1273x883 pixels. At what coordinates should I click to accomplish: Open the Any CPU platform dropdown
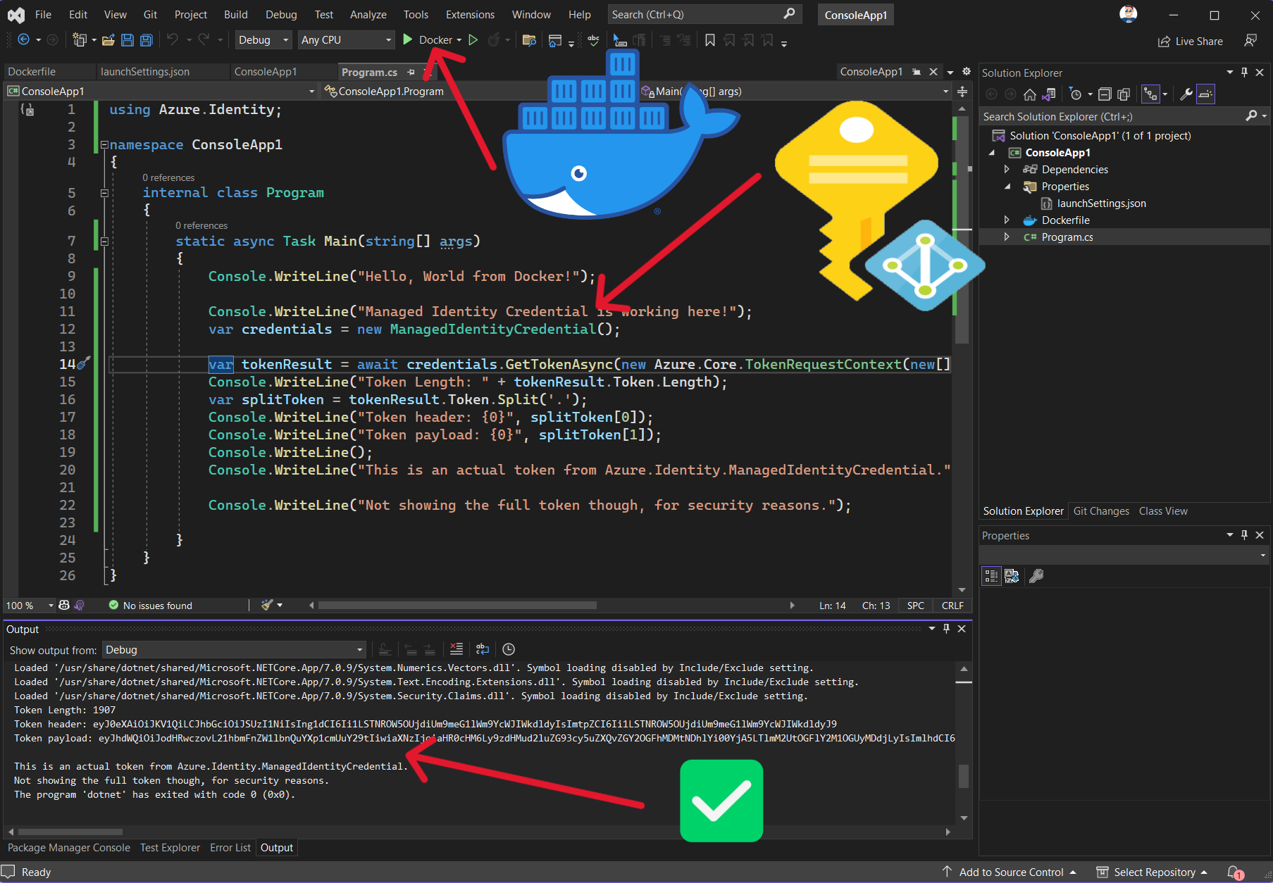tap(345, 40)
